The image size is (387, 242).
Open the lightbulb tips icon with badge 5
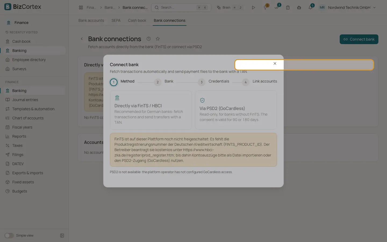tap(265, 7)
